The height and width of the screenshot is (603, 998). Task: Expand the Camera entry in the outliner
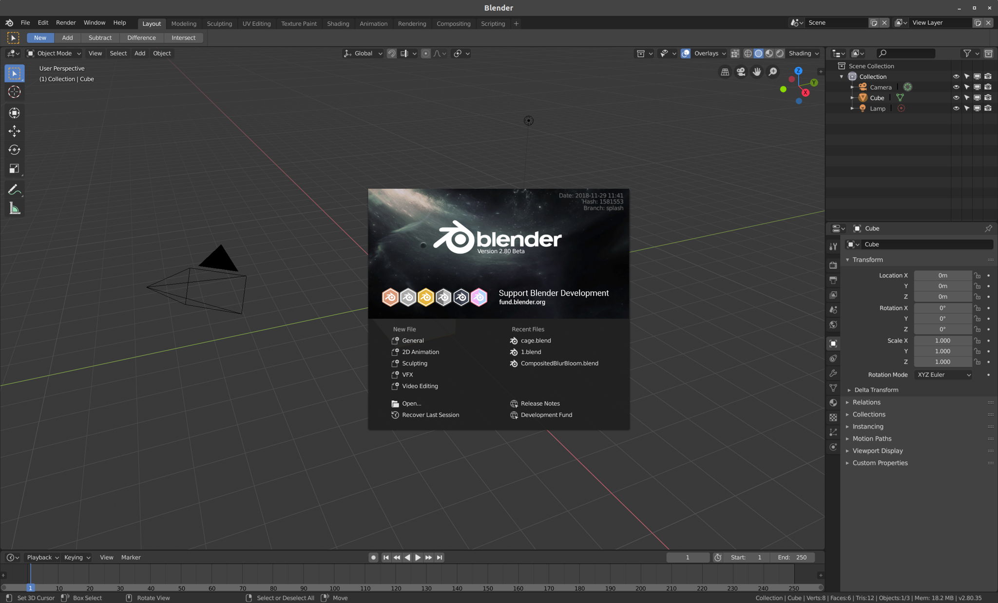tap(852, 87)
